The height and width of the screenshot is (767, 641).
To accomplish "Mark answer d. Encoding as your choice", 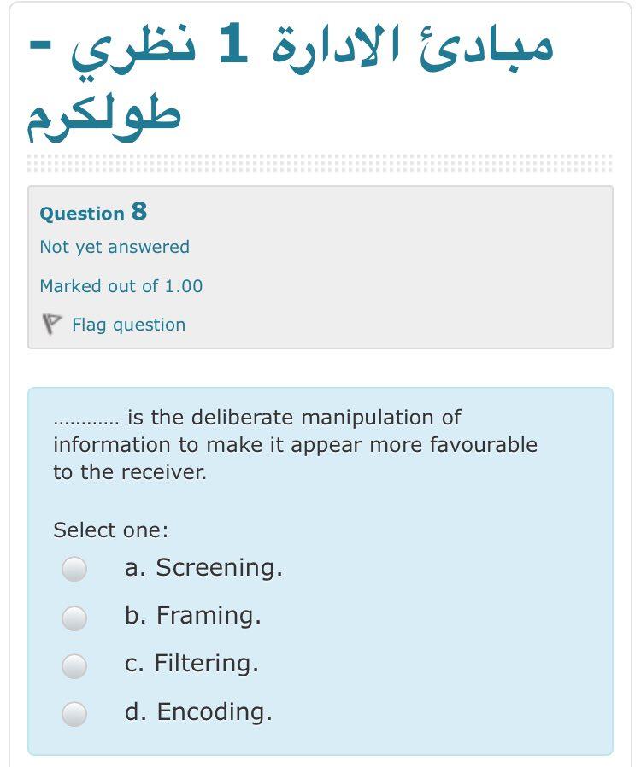I will pyautogui.click(x=75, y=714).
